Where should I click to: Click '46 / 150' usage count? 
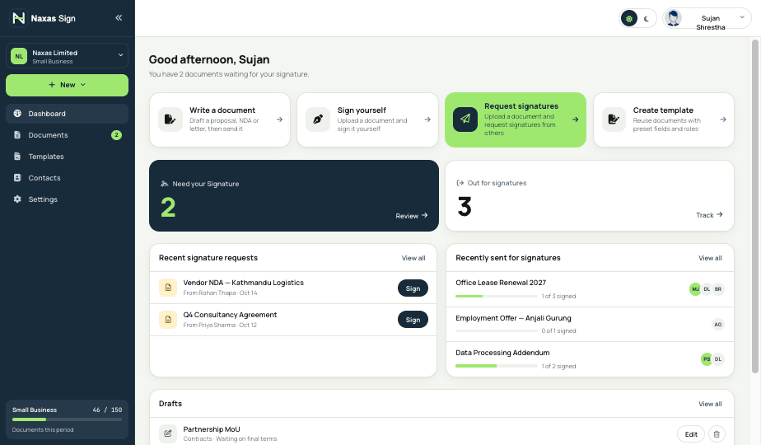point(107,410)
